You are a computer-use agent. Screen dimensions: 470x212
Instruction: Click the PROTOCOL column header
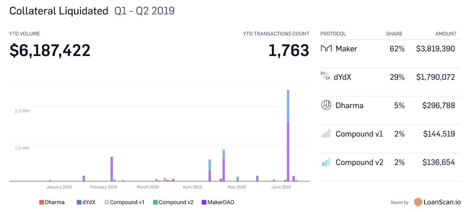(x=333, y=34)
